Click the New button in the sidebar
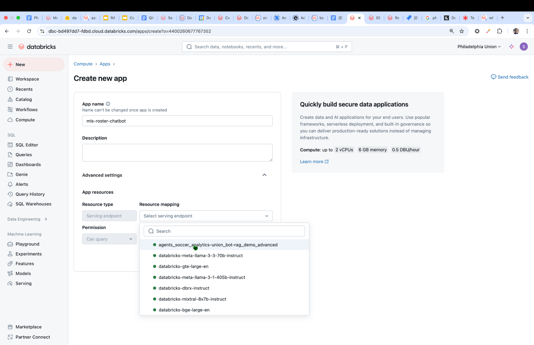 pyautogui.click(x=34, y=65)
